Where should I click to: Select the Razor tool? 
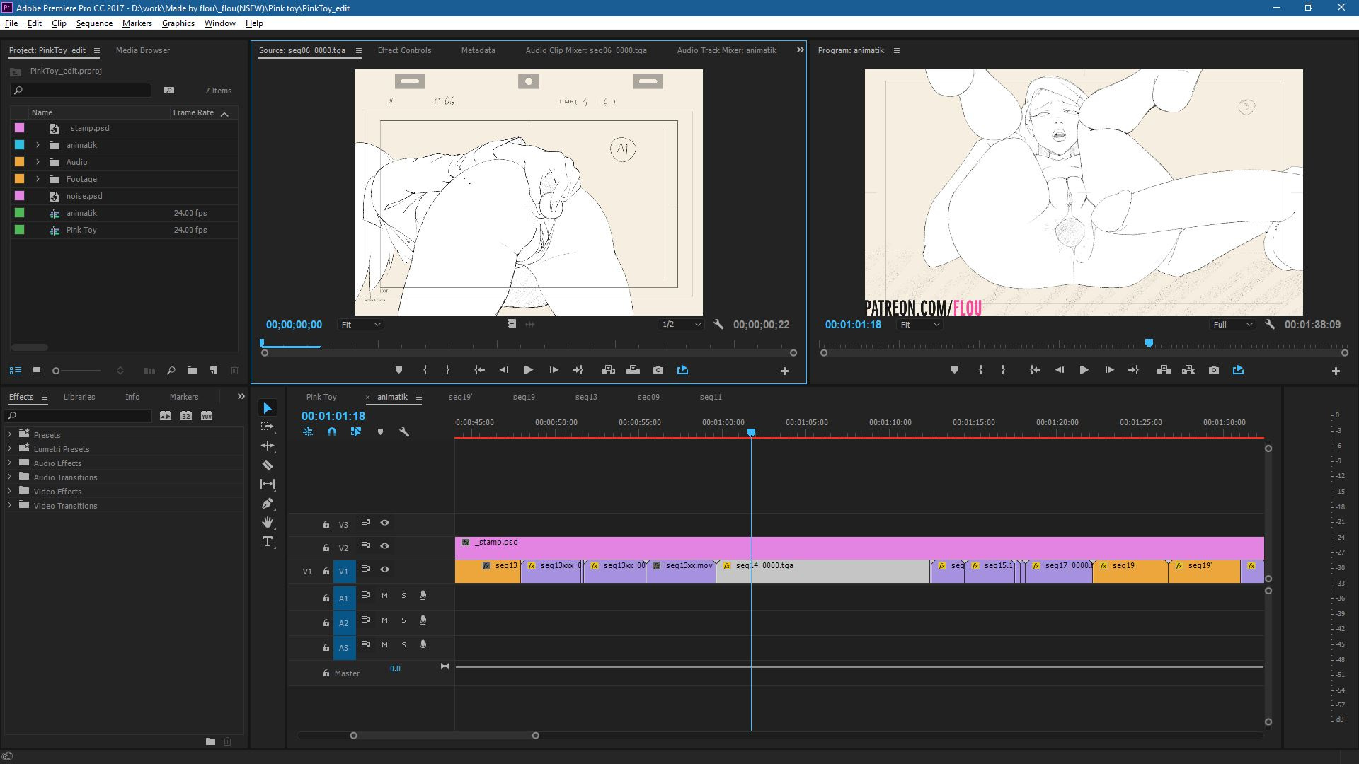click(268, 465)
